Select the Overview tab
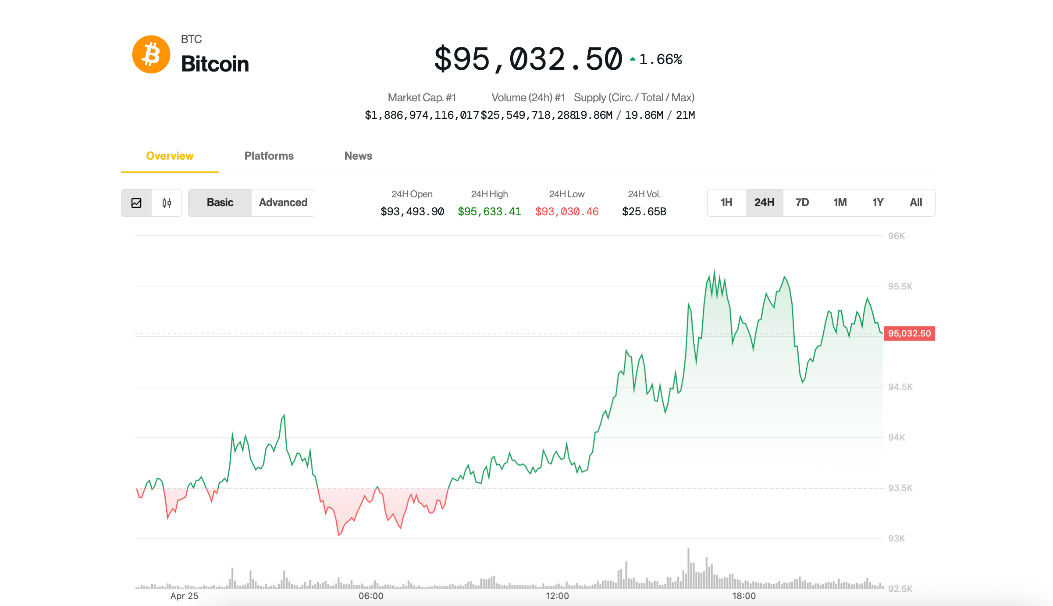This screenshot has height=606, width=1053. tap(170, 156)
